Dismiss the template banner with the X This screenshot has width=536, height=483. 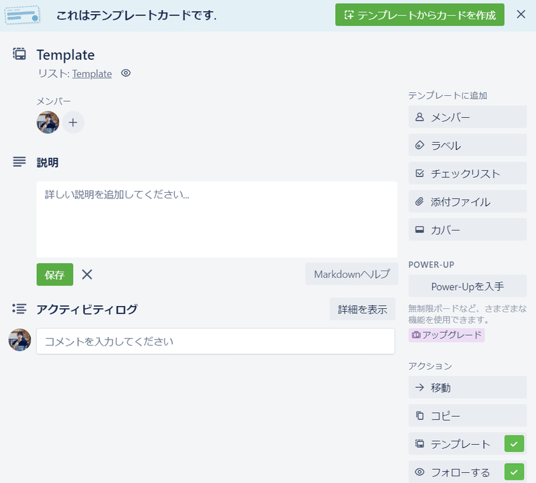click(521, 14)
